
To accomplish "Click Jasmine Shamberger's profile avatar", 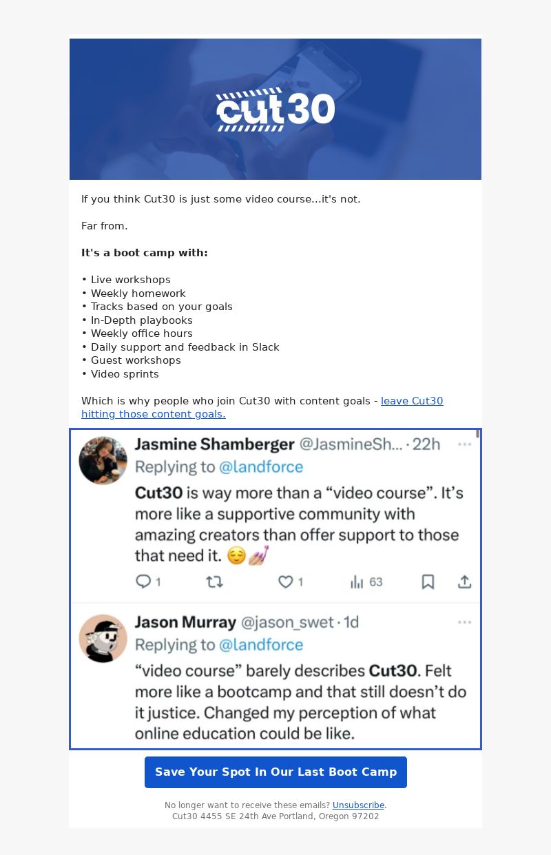I will [103, 460].
